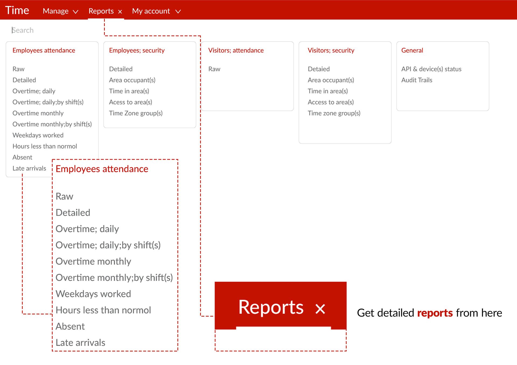Open the Audit Trails report

[x=417, y=80]
